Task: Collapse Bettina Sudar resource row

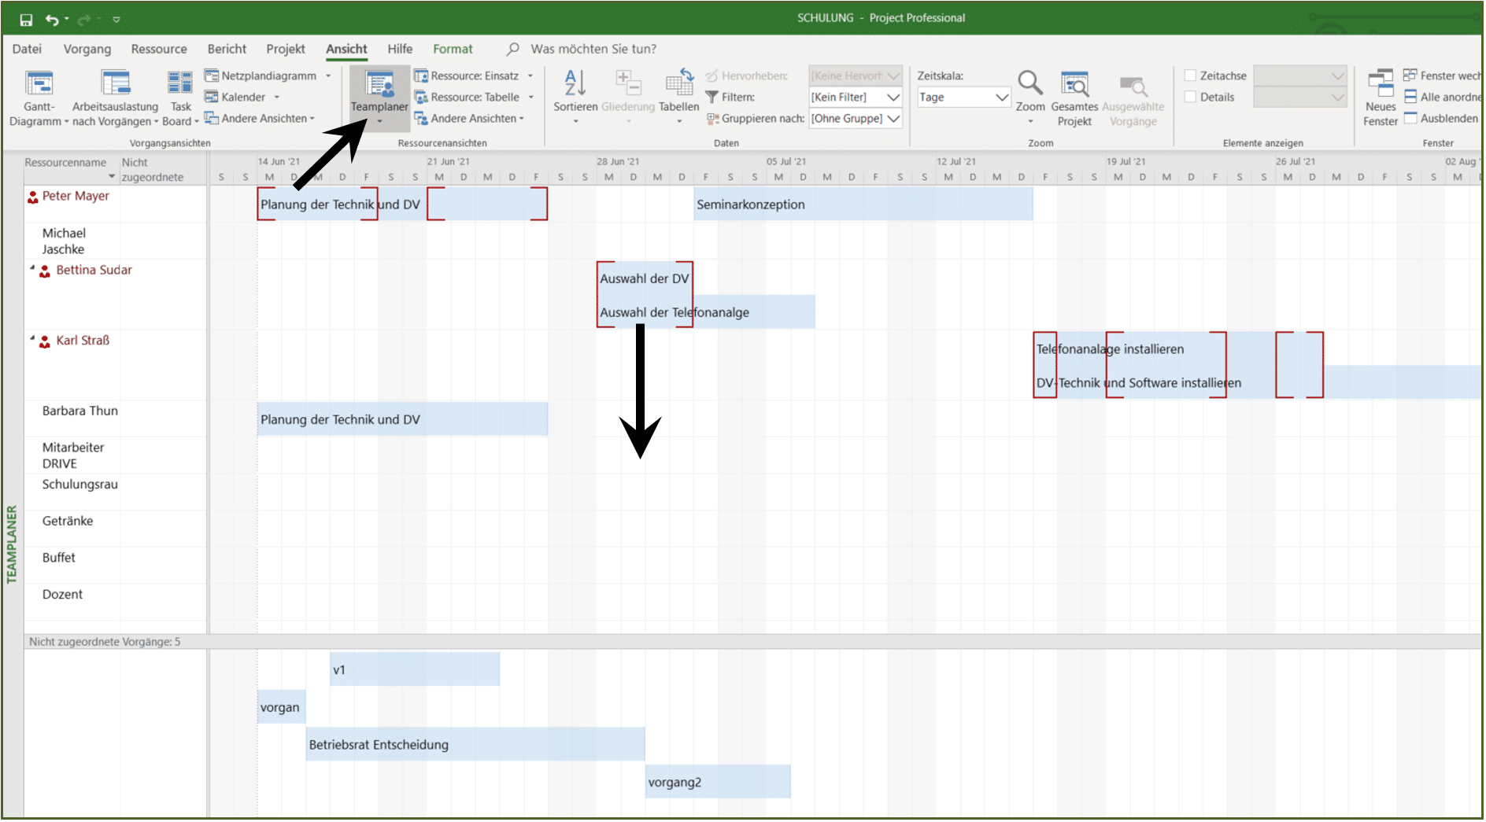Action: (33, 268)
